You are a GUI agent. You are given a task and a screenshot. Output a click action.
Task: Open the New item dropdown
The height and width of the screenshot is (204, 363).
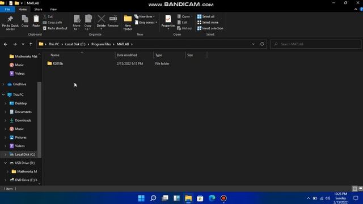coord(145,16)
